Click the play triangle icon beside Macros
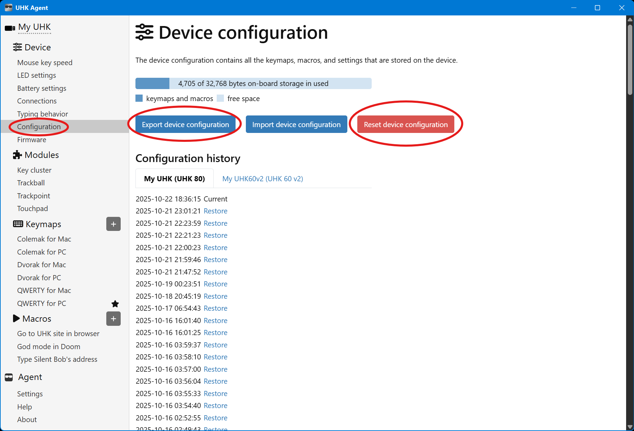 tap(16, 319)
